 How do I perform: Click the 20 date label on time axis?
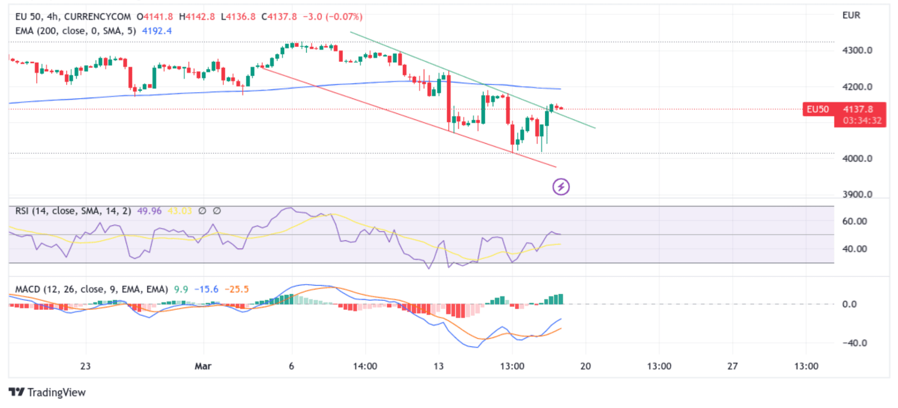[585, 366]
